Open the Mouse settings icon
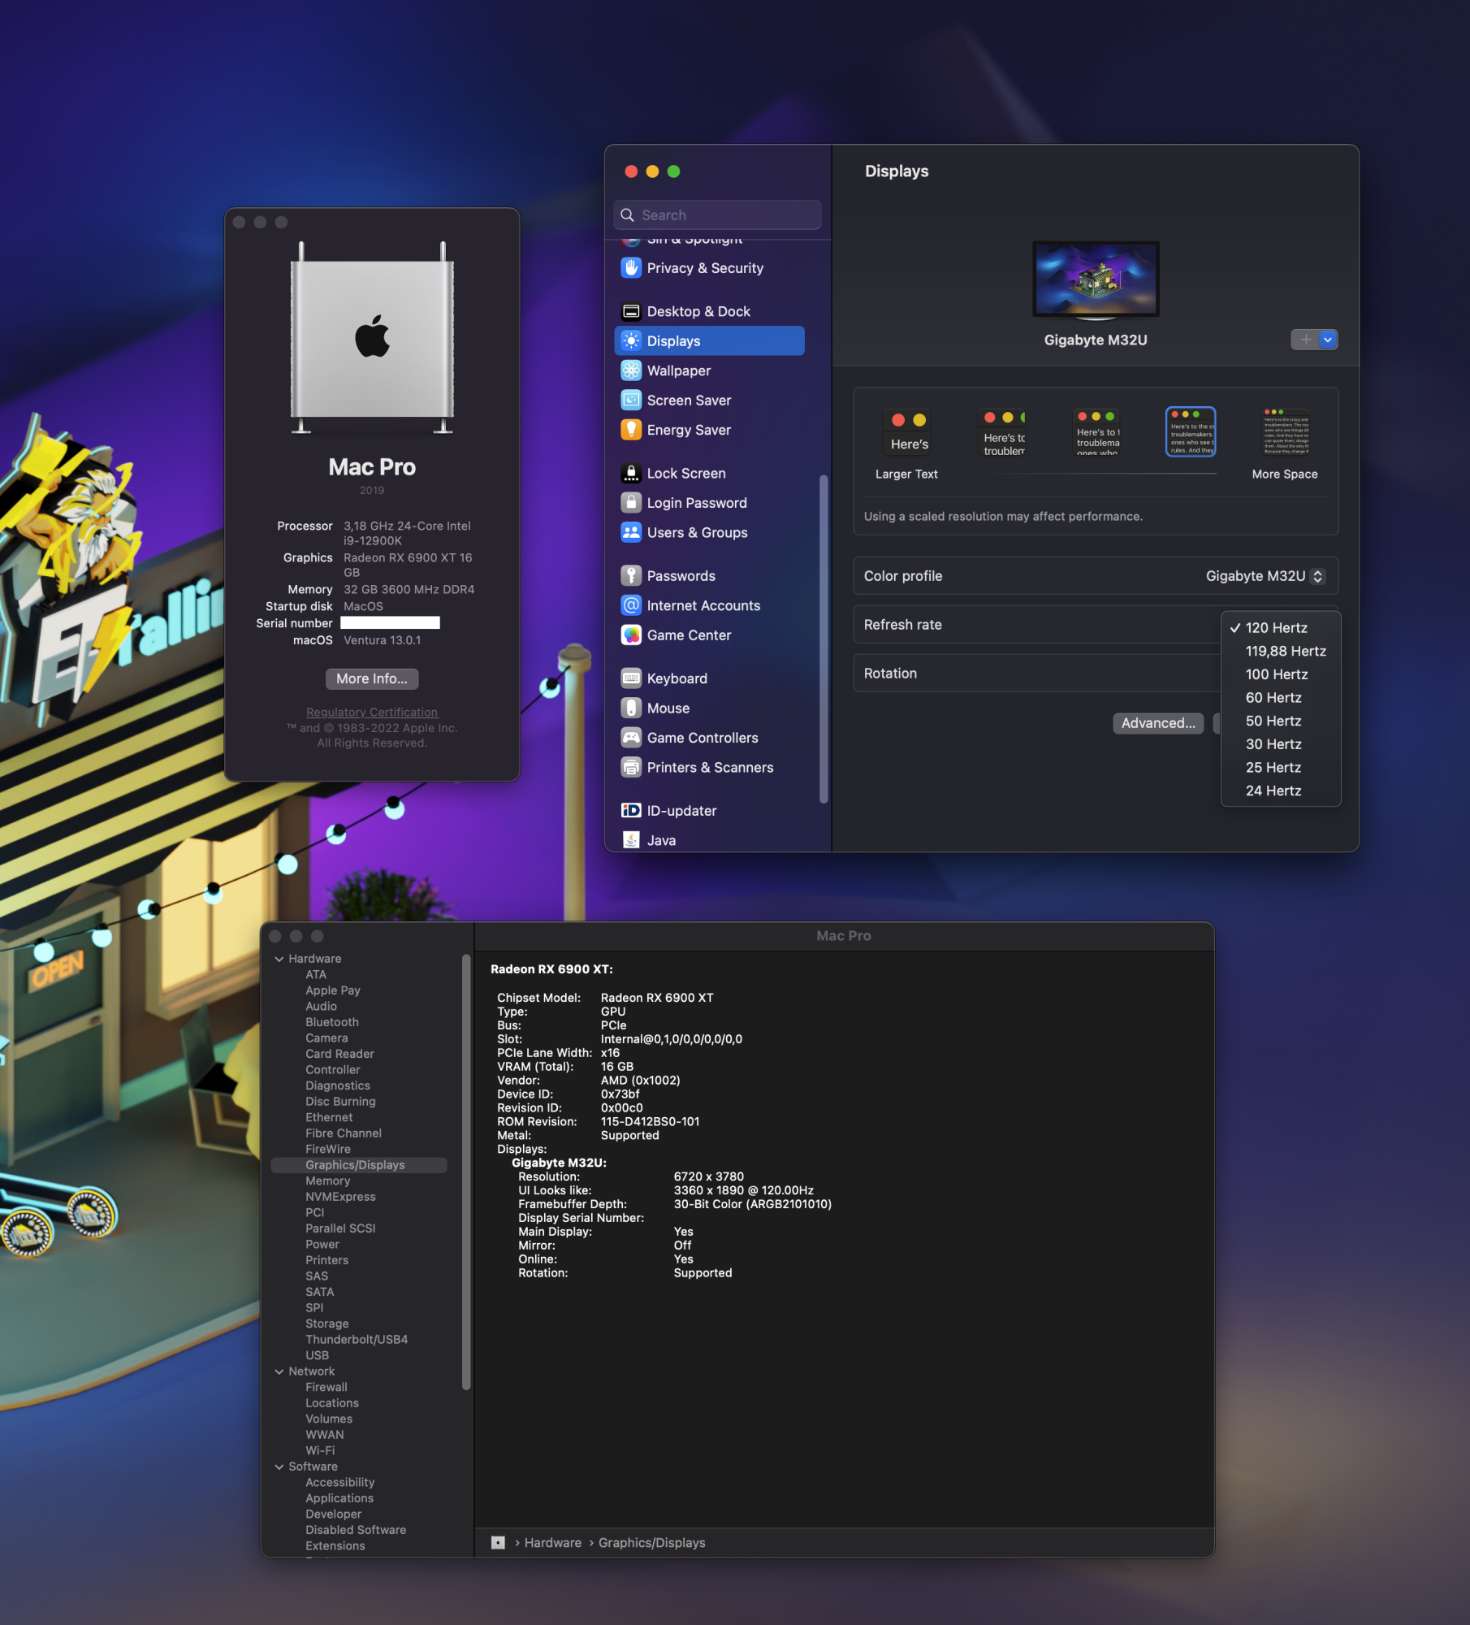 pos(631,708)
